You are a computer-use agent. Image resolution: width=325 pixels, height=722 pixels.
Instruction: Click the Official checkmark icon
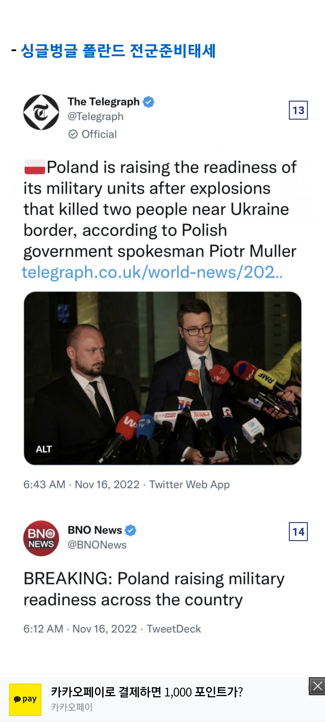[73, 134]
